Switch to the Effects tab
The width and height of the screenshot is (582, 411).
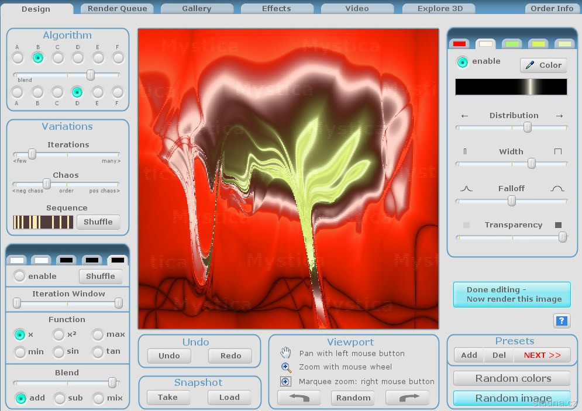277,9
